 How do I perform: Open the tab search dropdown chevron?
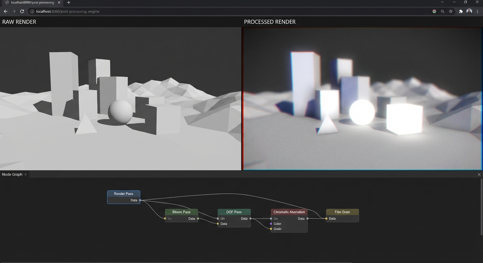pos(442,2)
